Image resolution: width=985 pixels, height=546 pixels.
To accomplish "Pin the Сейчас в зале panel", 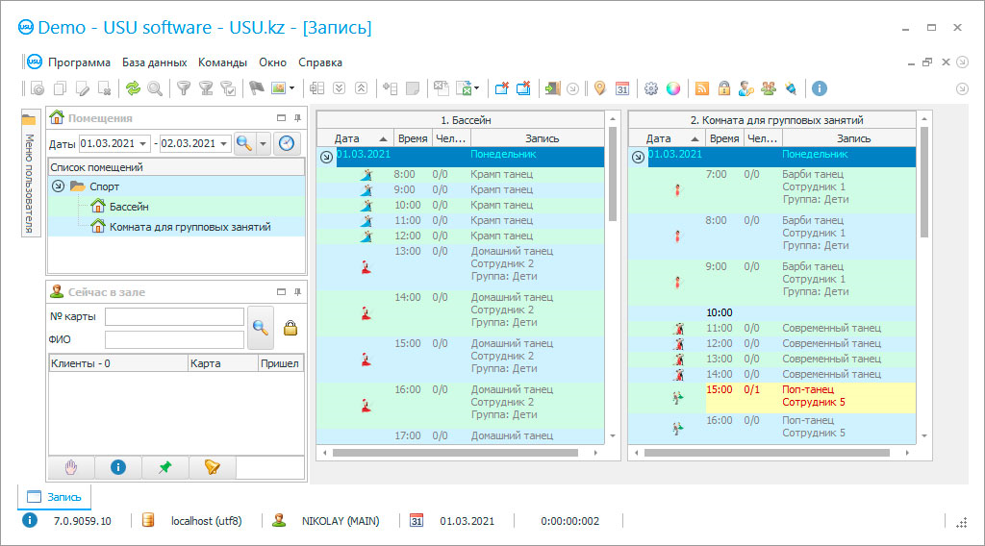I will 298,292.
